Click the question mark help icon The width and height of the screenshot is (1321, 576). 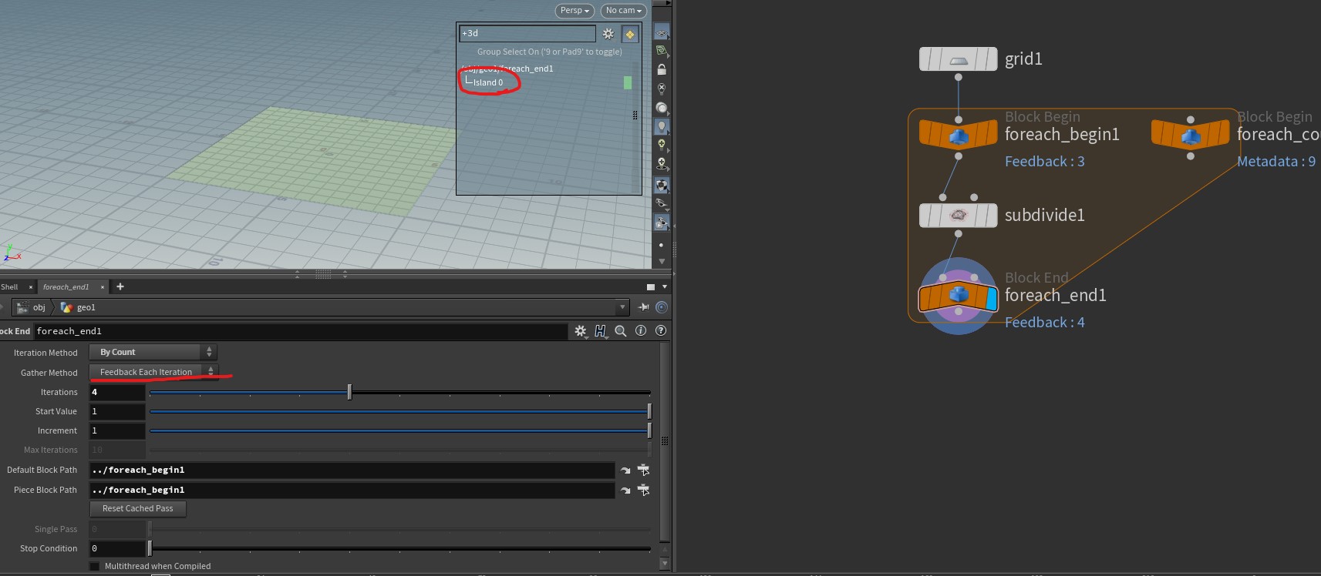(x=661, y=330)
